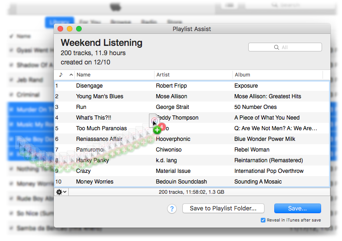Image resolution: width=342 pixels, height=241 pixels.
Task: Click album Blue Wonder Power Milk
Action: pyautogui.click(x=265, y=139)
